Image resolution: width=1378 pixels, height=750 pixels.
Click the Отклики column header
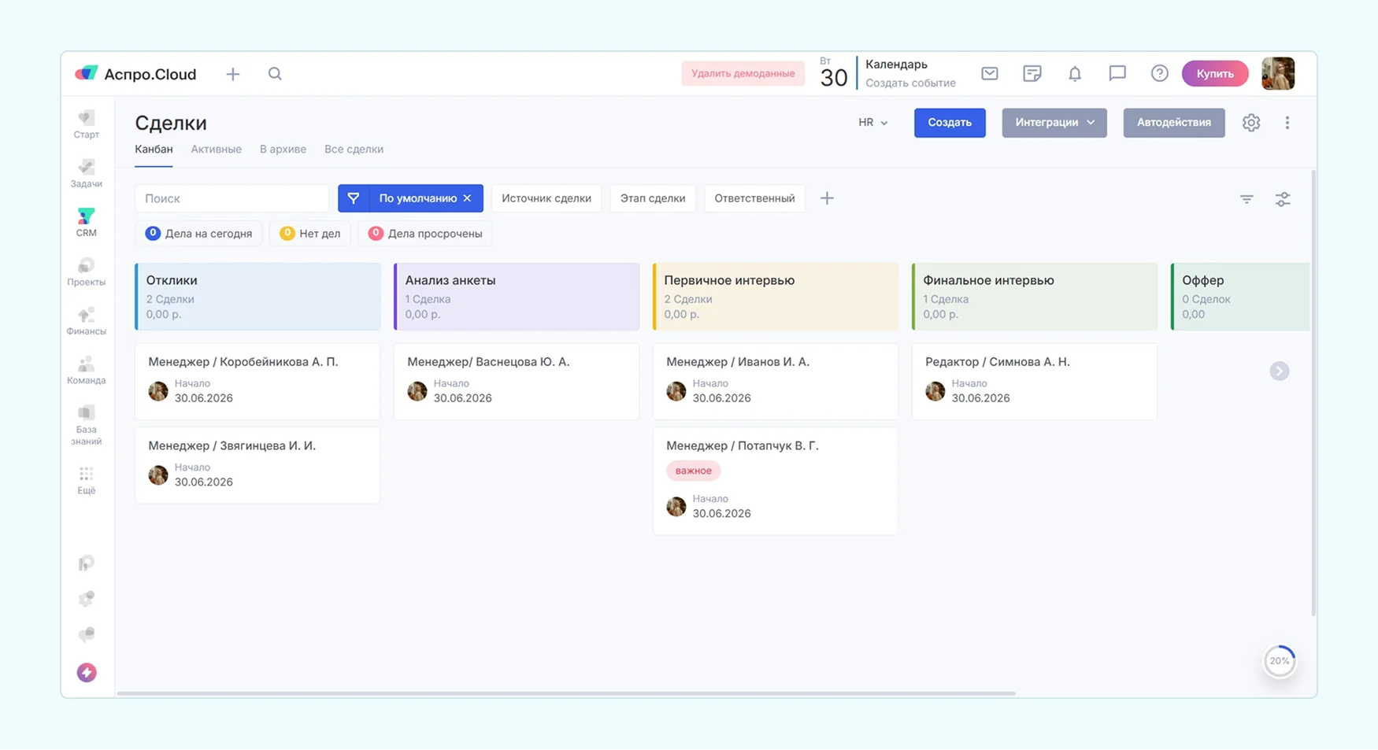[257, 296]
